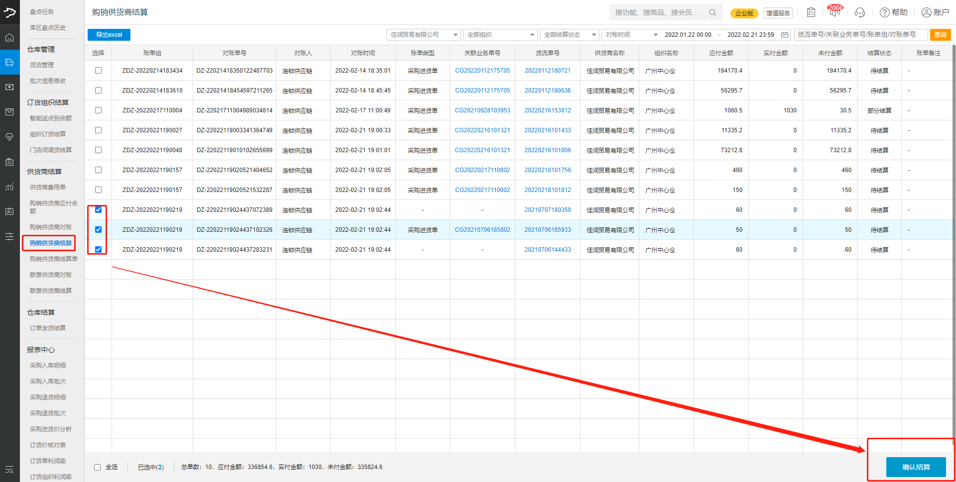Click the 确认结算 confirm button
This screenshot has height=482, width=956.
[916, 467]
